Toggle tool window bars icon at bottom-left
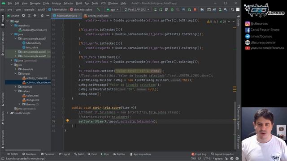Image resolution: width=287 pixels, height=161 pixels. [x=3, y=159]
